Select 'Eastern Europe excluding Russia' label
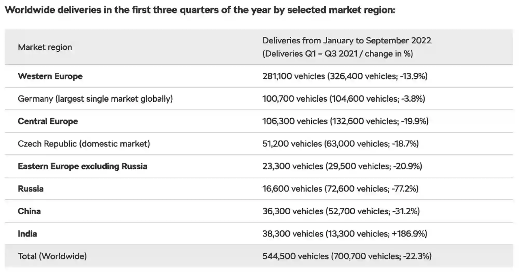The width and height of the screenshot is (519, 277). 83,166
